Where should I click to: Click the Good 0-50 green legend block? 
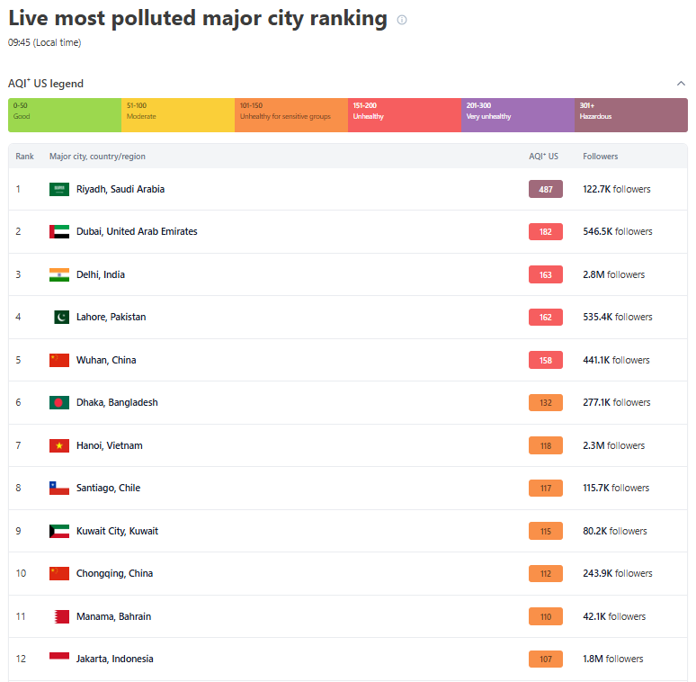pyautogui.click(x=65, y=115)
